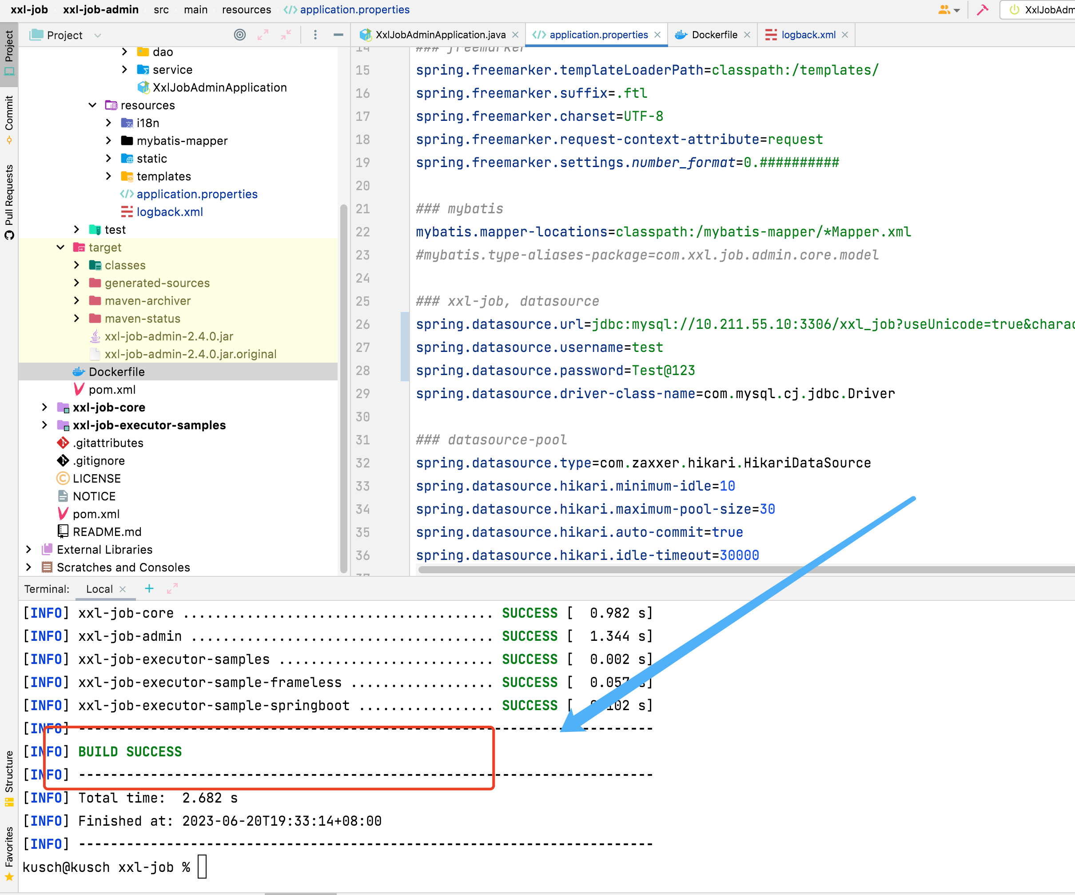Expand the templates folder
Viewport: 1075px width, 895px height.
108,176
